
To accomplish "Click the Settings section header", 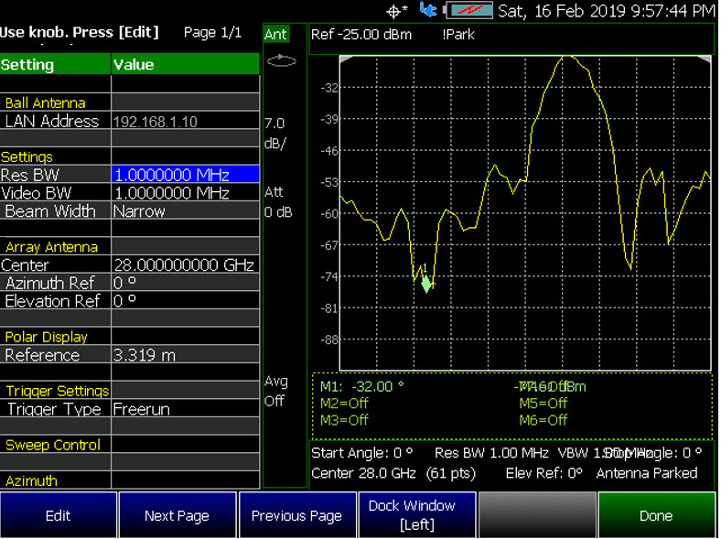I will click(x=27, y=156).
